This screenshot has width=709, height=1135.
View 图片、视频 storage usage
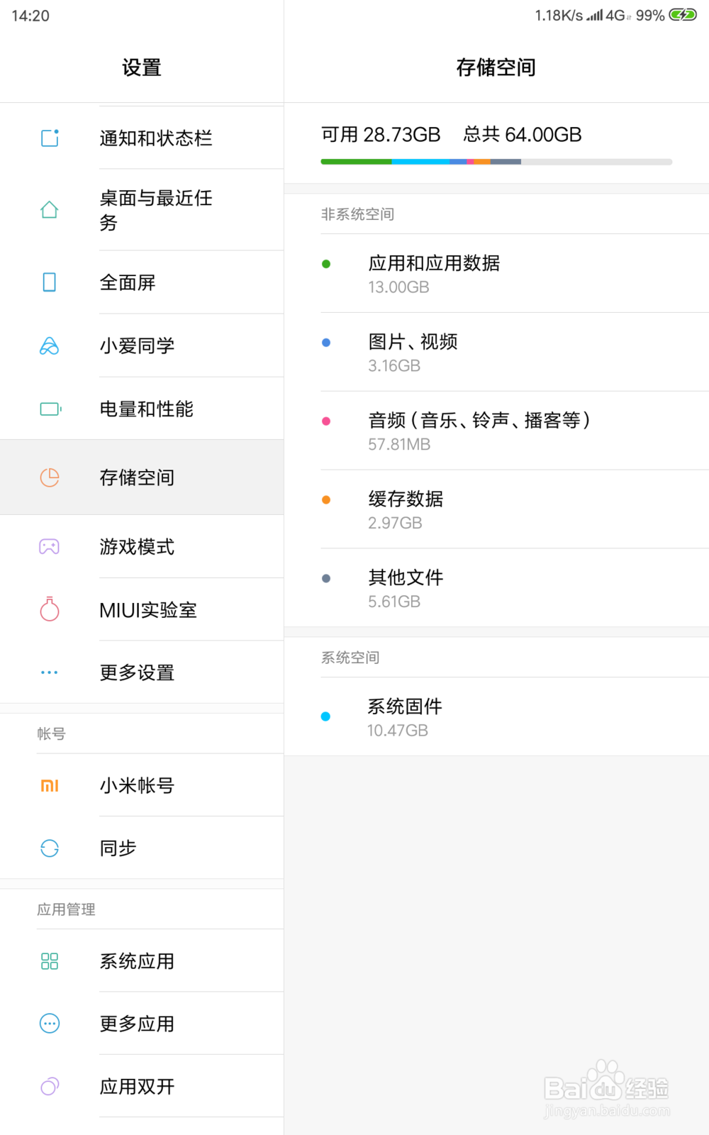pyautogui.click(x=413, y=352)
